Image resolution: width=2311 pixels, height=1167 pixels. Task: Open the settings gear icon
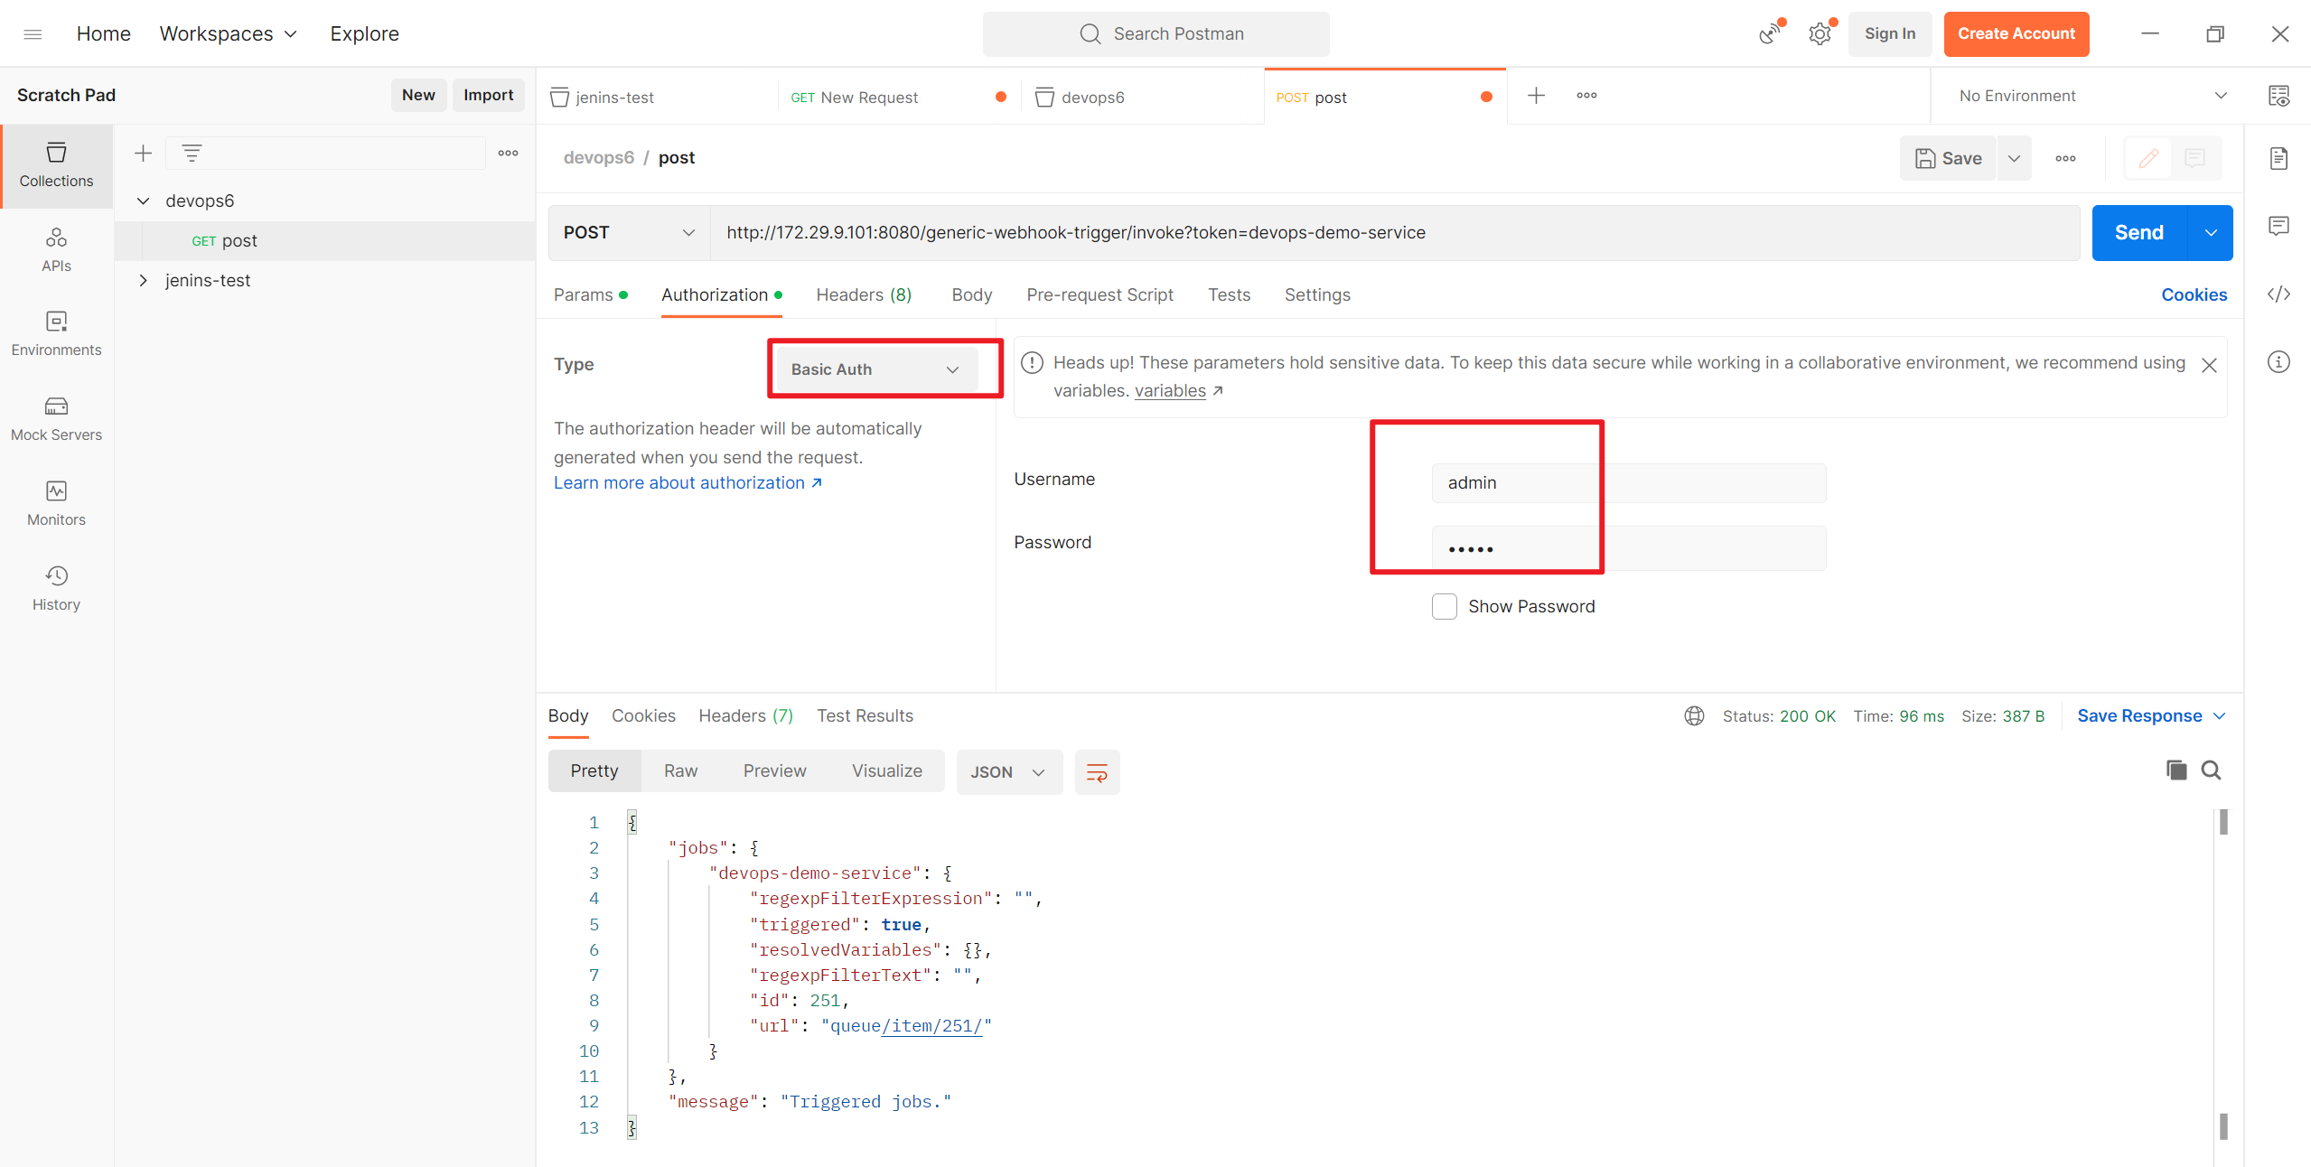[1820, 34]
